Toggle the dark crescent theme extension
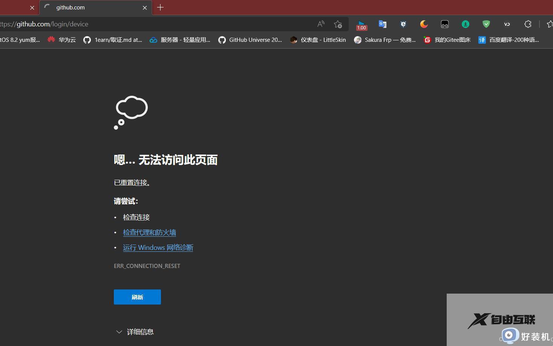 point(424,24)
